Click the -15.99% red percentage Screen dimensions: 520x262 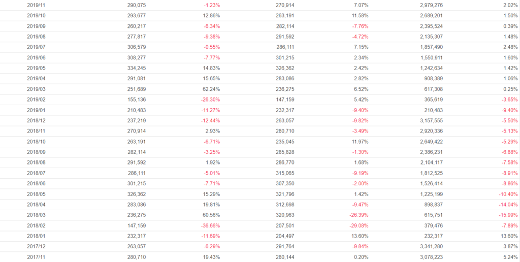508,215
